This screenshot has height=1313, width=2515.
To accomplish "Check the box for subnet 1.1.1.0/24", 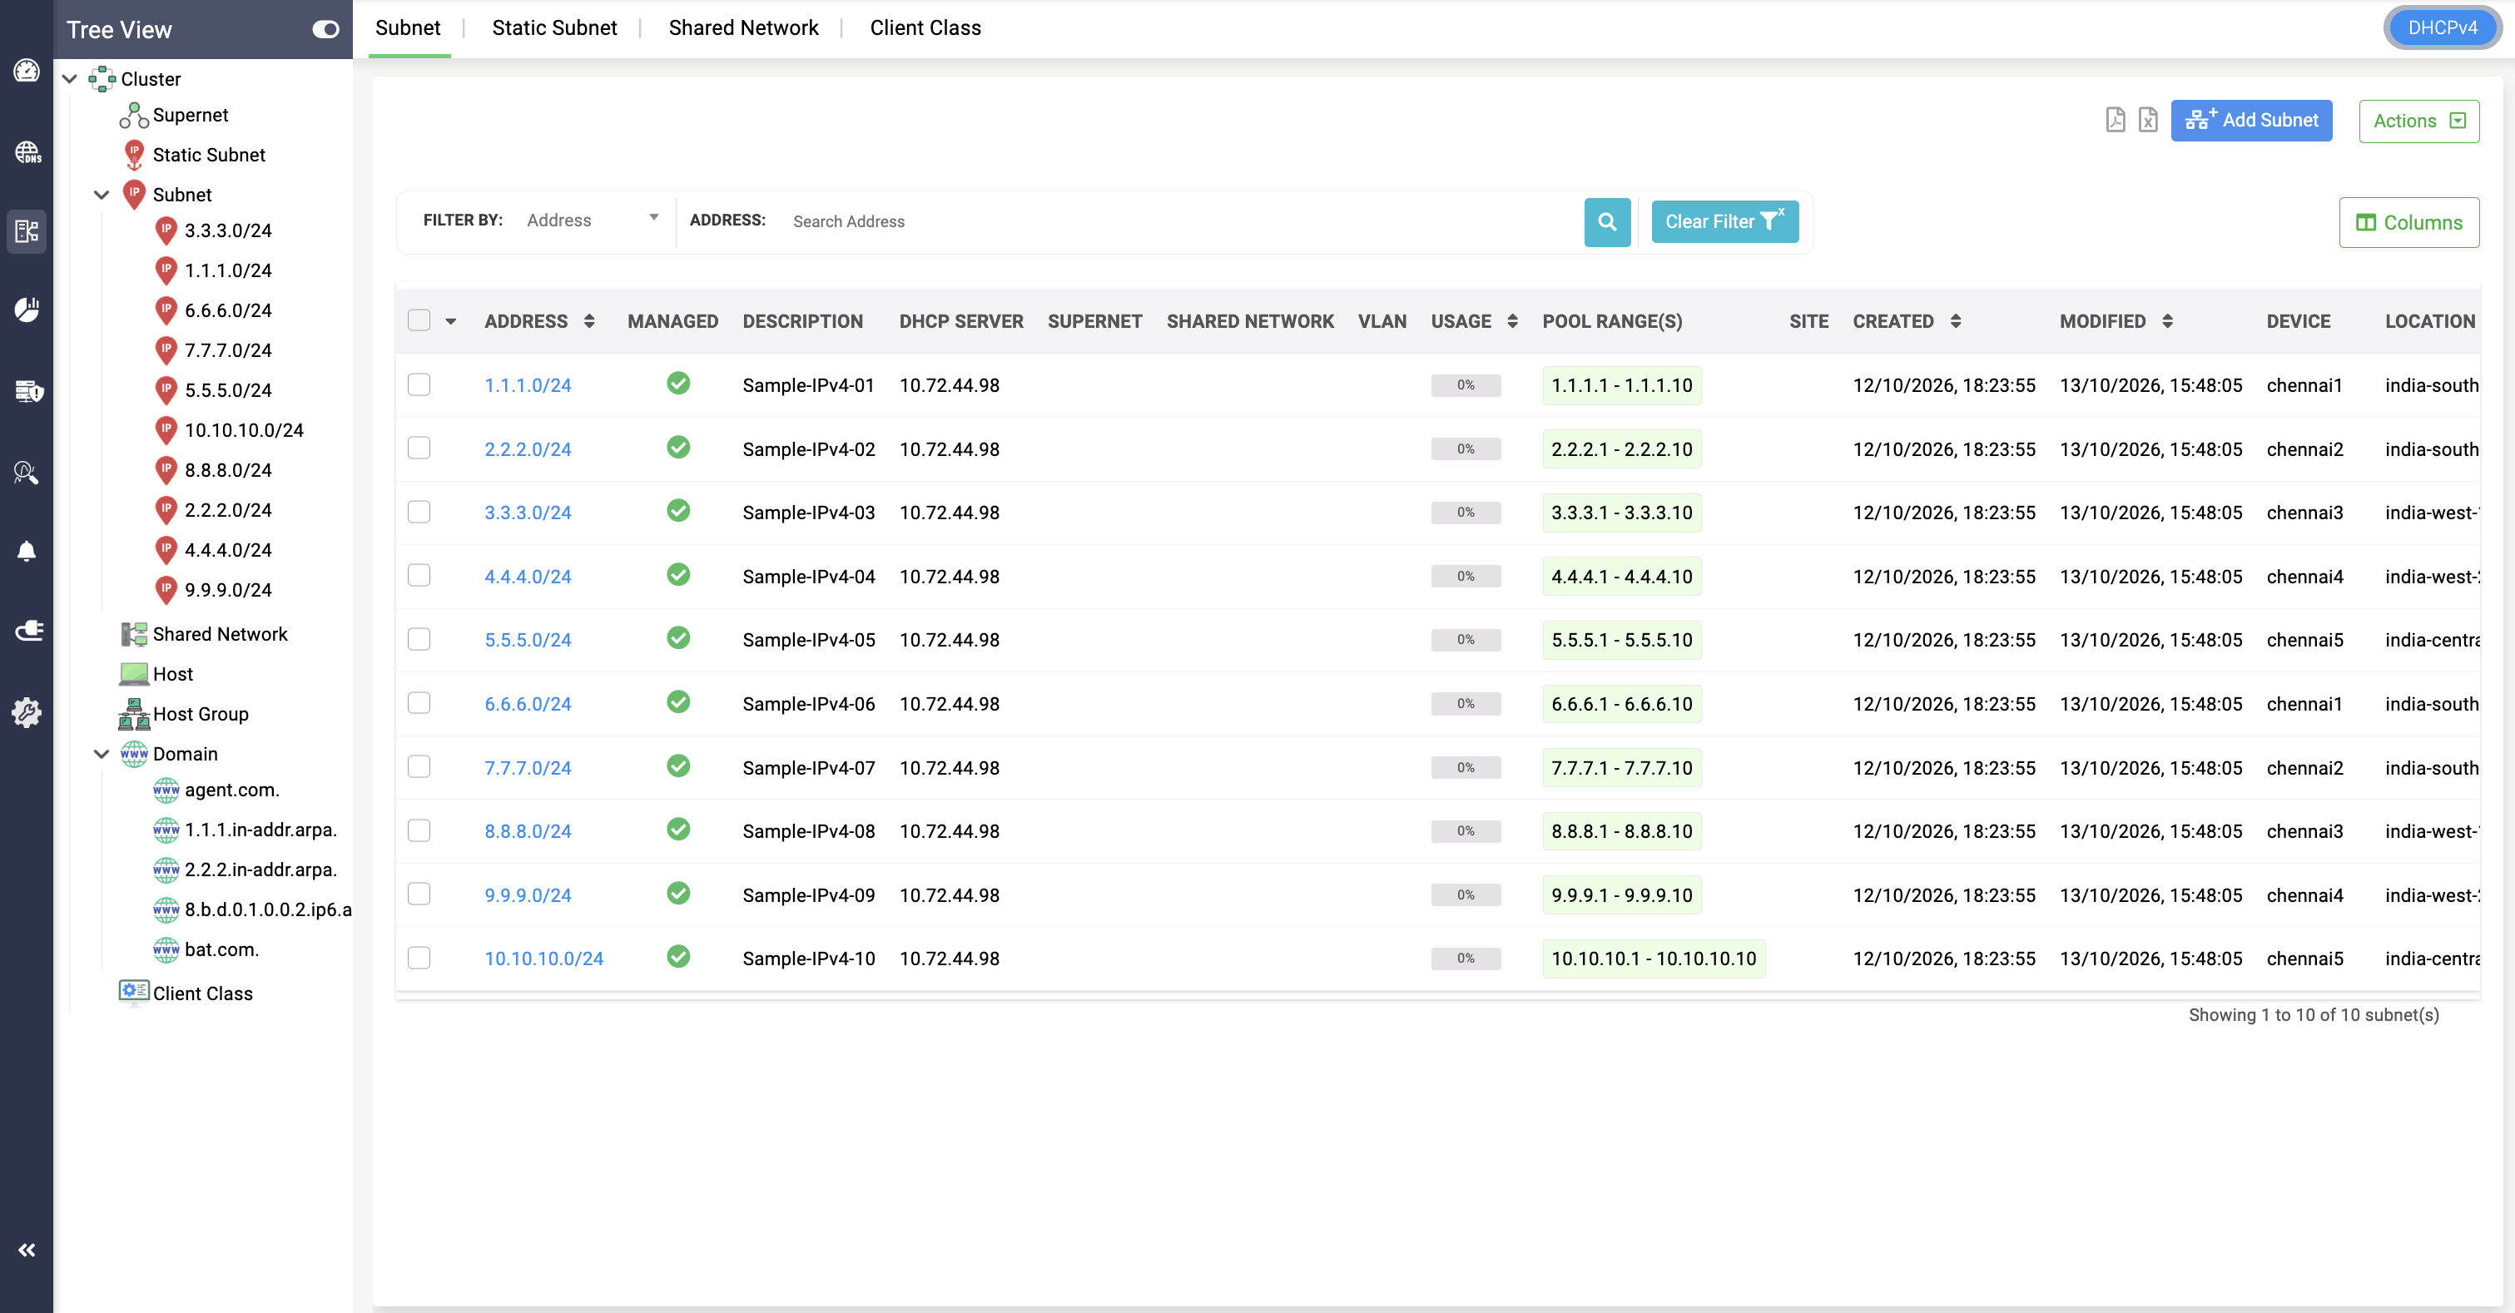I will [x=419, y=384].
